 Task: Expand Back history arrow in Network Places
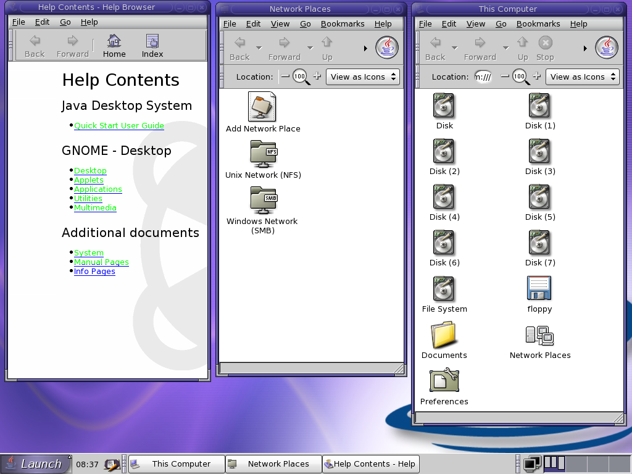click(x=259, y=48)
